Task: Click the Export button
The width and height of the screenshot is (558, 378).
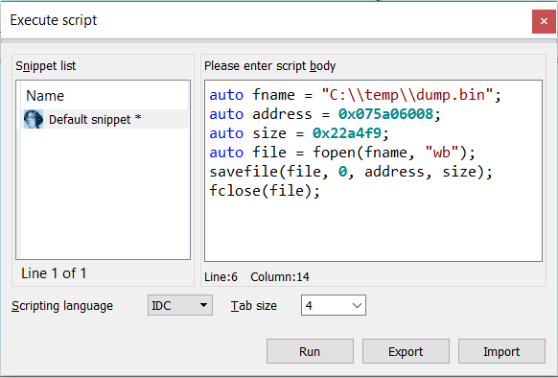Action: coord(406,351)
